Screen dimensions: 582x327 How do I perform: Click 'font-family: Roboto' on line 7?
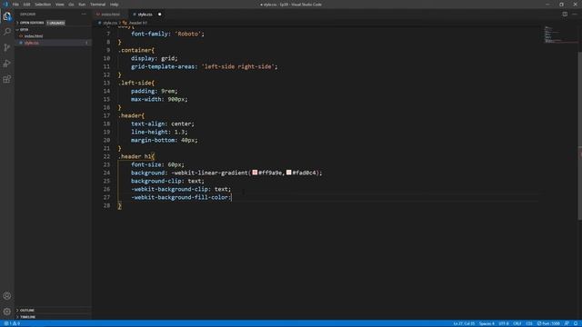coord(167,34)
